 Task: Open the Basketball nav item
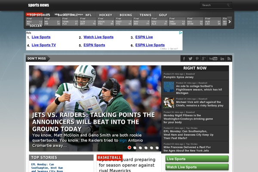pos(68,15)
